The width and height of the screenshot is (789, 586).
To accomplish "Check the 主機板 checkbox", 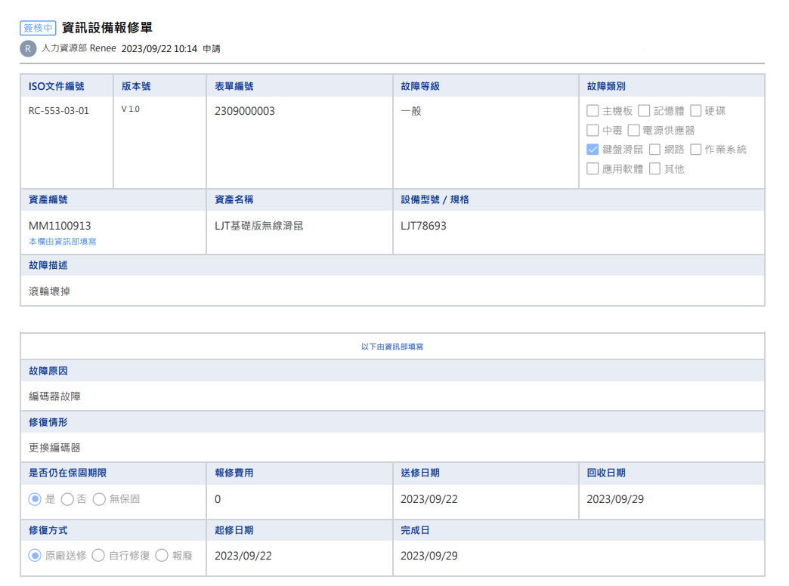I will (593, 111).
